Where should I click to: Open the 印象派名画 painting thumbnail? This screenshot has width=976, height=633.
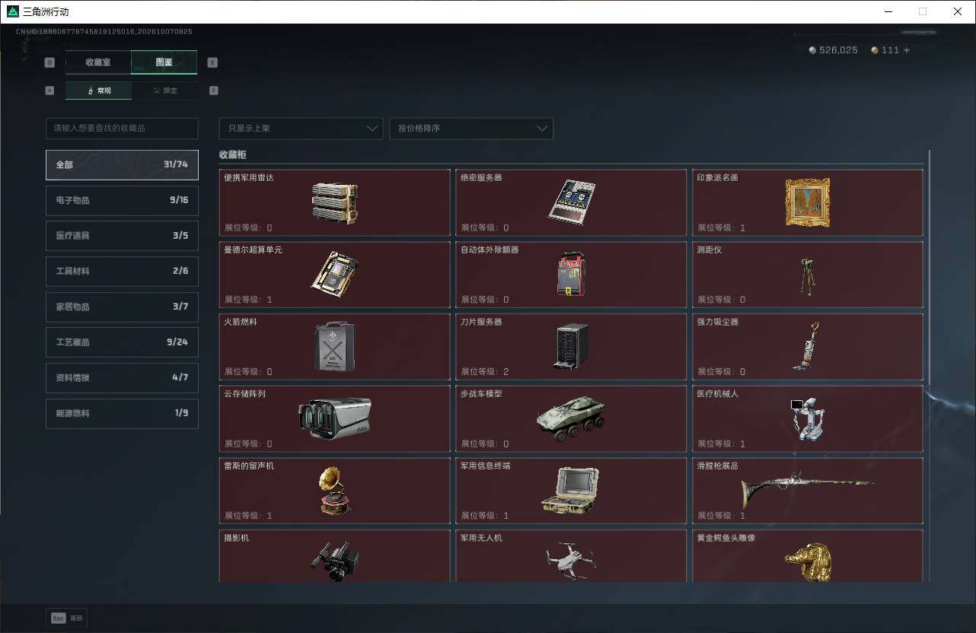pos(808,203)
